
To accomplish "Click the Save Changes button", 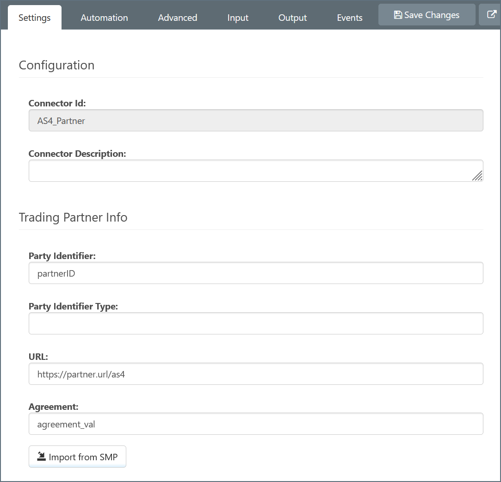I will [x=427, y=15].
